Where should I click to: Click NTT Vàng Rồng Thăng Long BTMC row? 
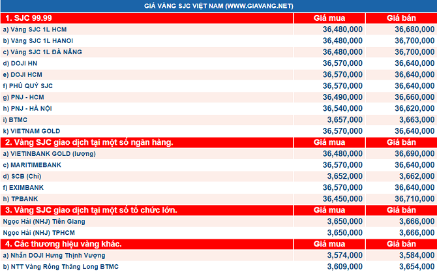point(218,267)
